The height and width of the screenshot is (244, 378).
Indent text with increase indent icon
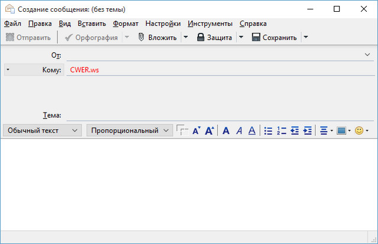click(x=307, y=131)
